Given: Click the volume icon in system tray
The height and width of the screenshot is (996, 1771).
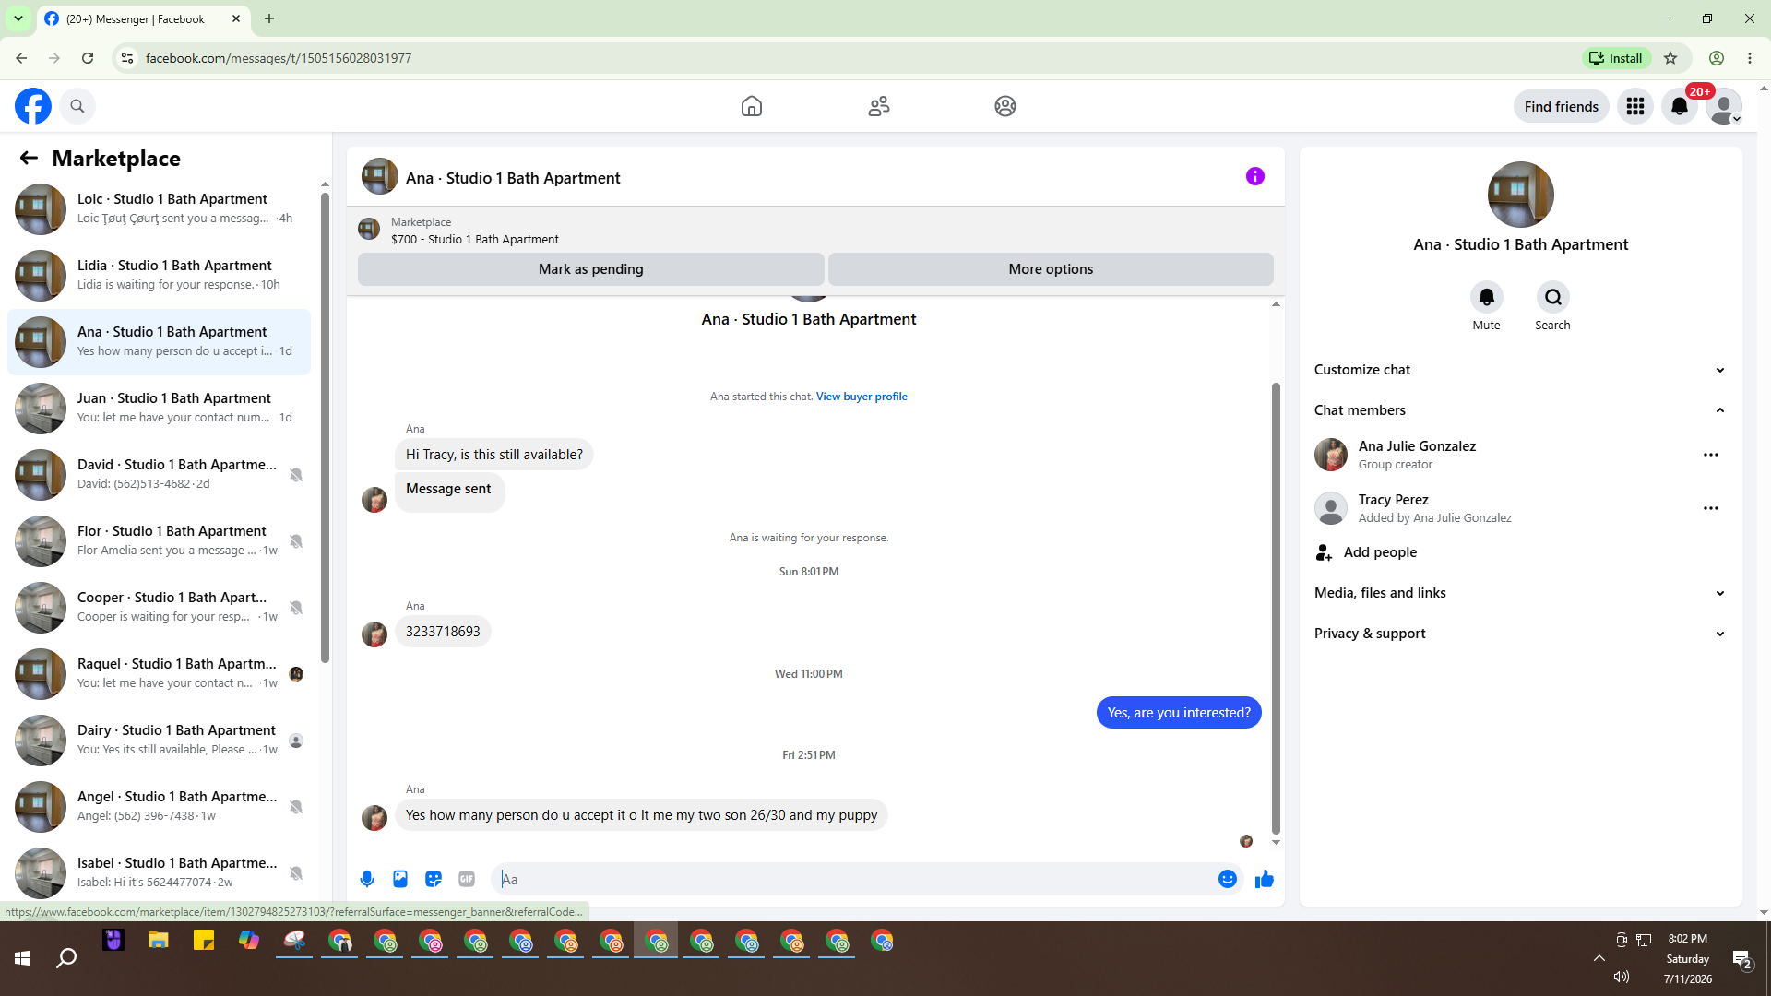Looking at the screenshot, I should 1622,977.
